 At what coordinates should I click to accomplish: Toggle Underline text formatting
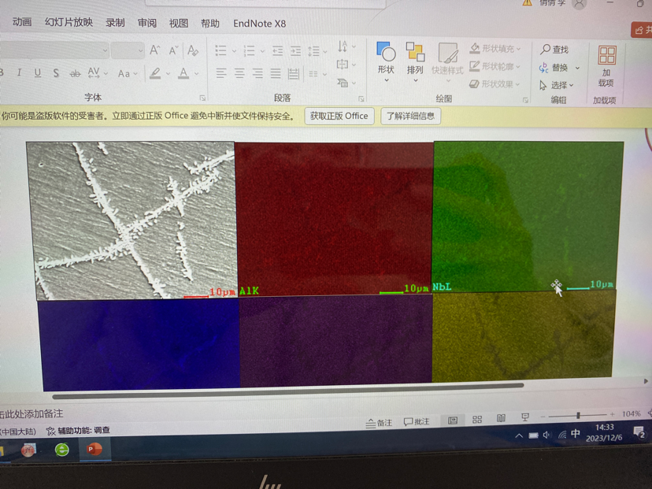(x=38, y=73)
